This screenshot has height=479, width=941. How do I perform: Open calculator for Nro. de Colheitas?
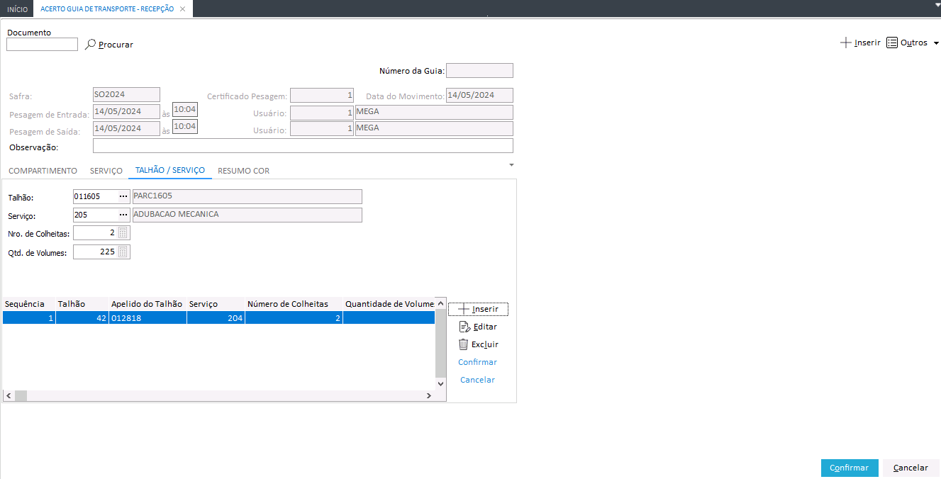pos(123,233)
